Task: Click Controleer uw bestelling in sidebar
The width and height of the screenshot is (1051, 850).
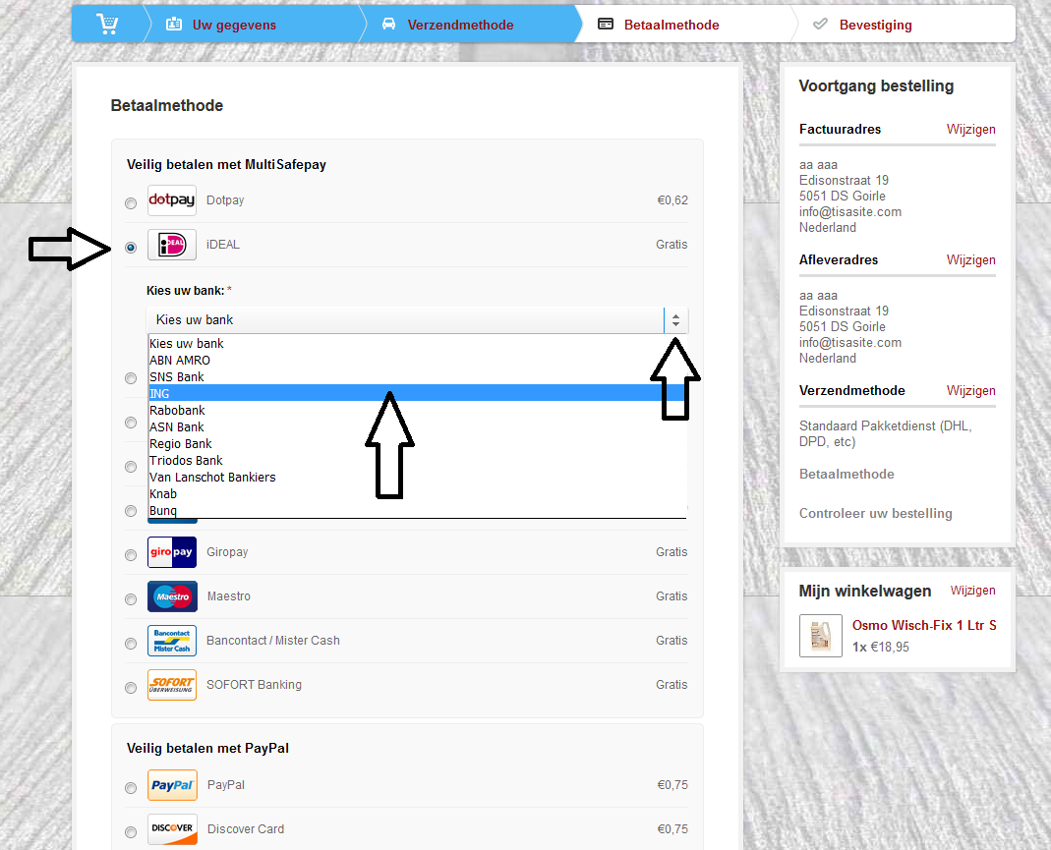Action: [x=875, y=514]
